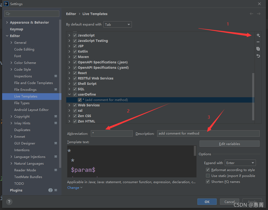Click the template list vertical scrollbar
Screen dimensions: 268x210
[253, 97]
